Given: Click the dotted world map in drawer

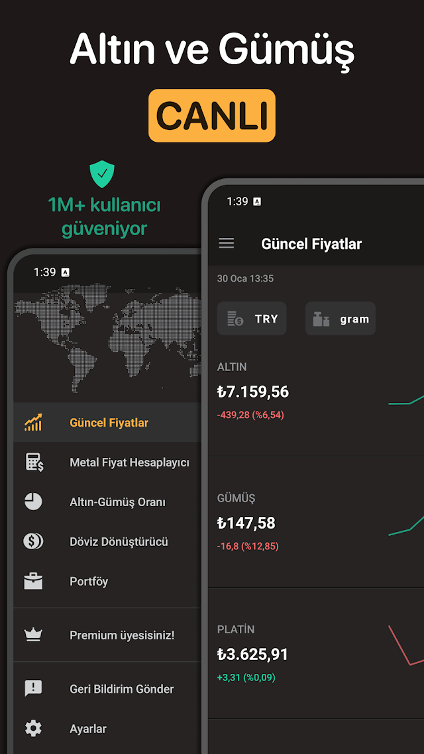Looking at the screenshot, I should [x=107, y=339].
